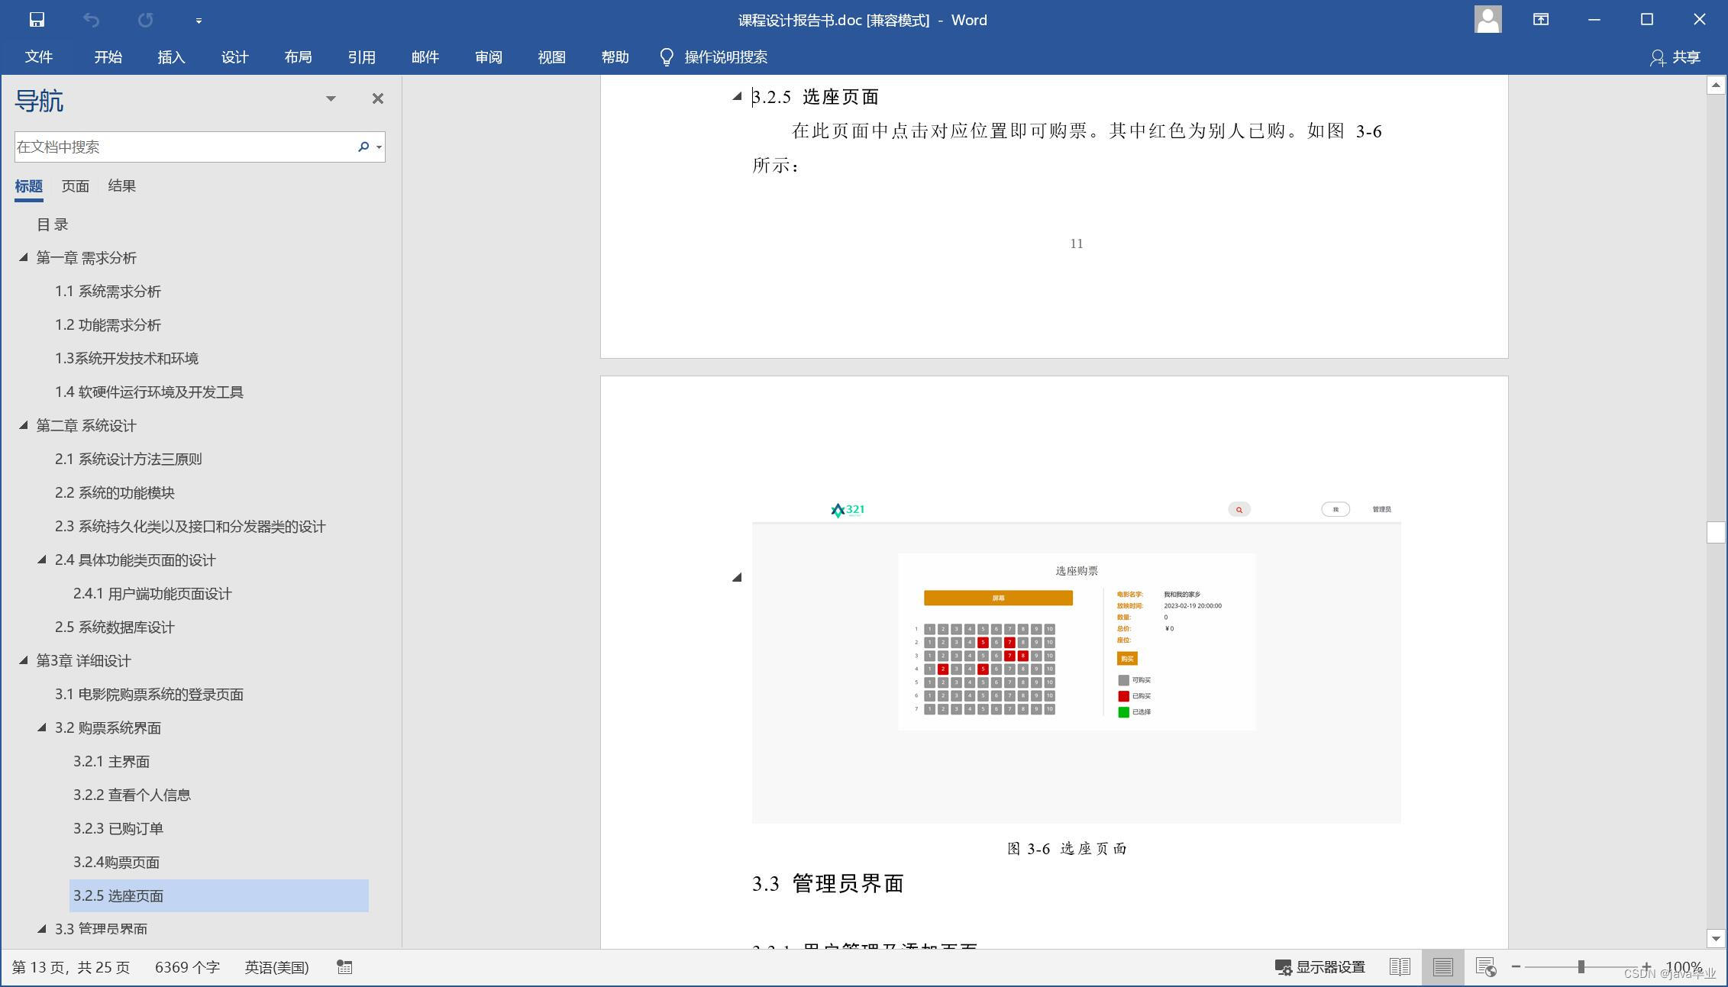
Task: Select highlighted 3.2.5 选座页面 heading
Action: point(219,895)
